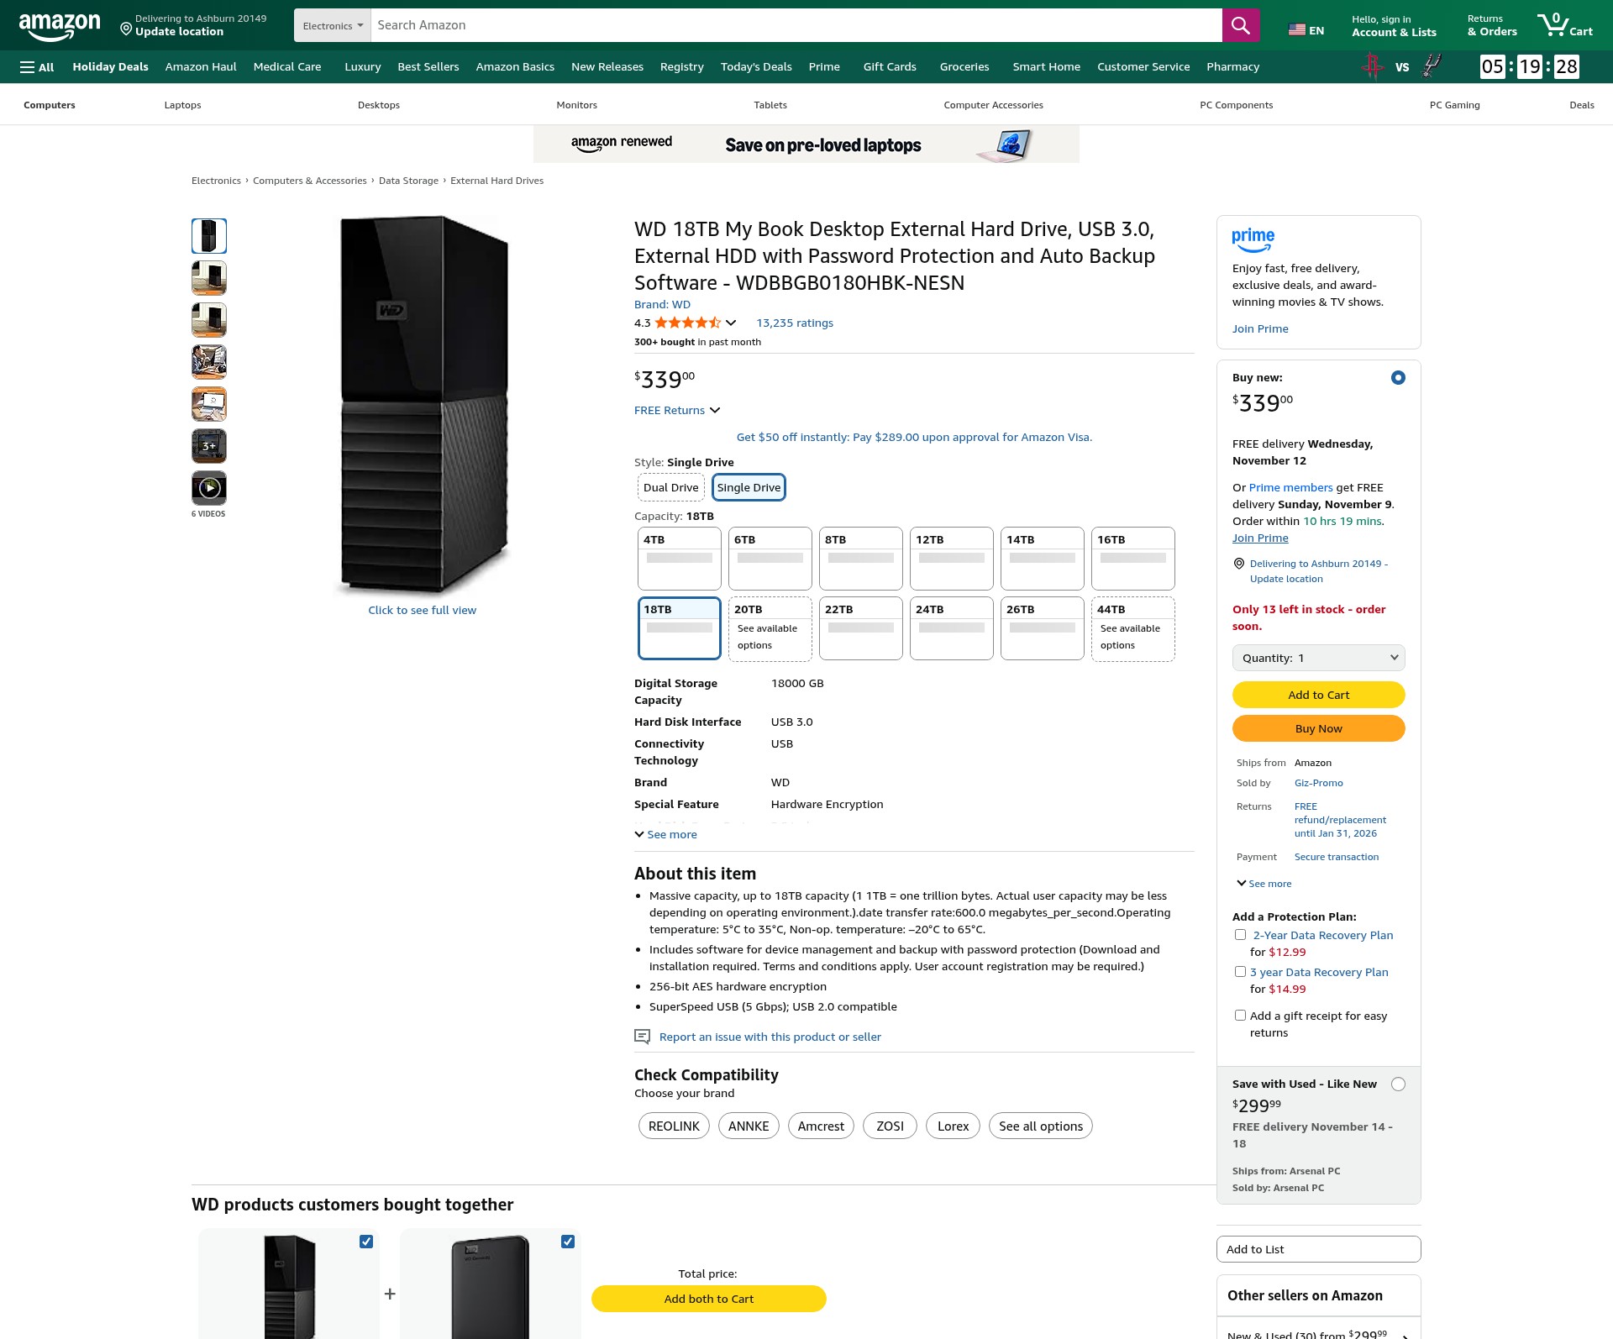Click Returns & Orders in header
This screenshot has height=1339, width=1613.
click(x=1492, y=26)
